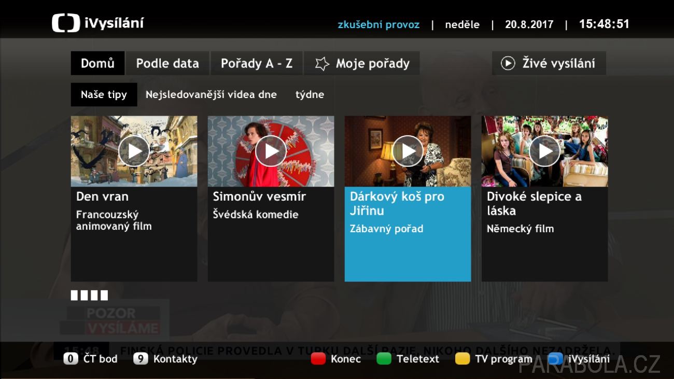Click the ČT bod label
Image resolution: width=674 pixels, height=379 pixels.
pyautogui.click(x=101, y=359)
